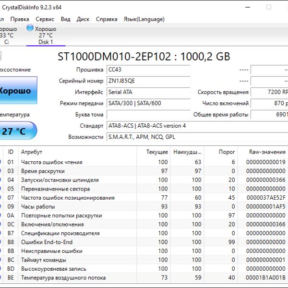Open the Язык(Language) menu

click(144, 19)
